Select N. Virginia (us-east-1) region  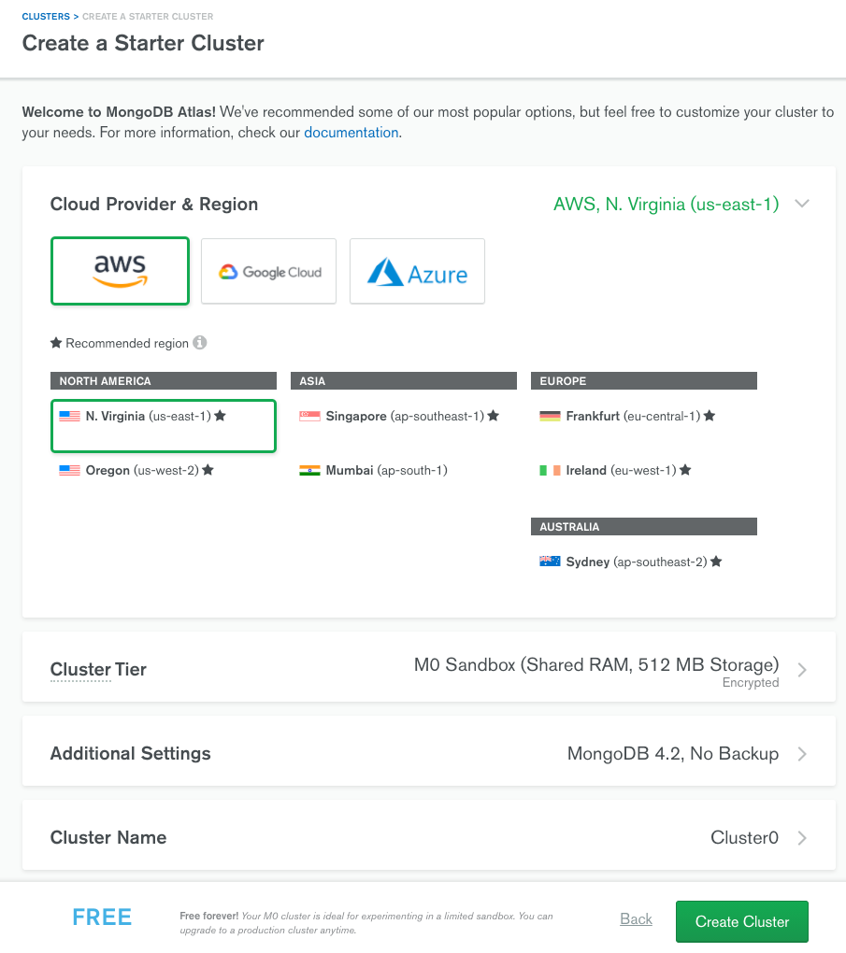click(148, 416)
